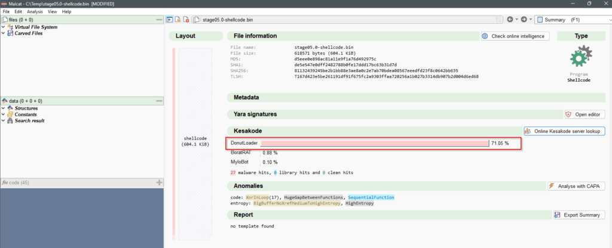The image size is (612, 248).
Task: Click the gear Program Shellcode type icon
Action: [x=580, y=59]
